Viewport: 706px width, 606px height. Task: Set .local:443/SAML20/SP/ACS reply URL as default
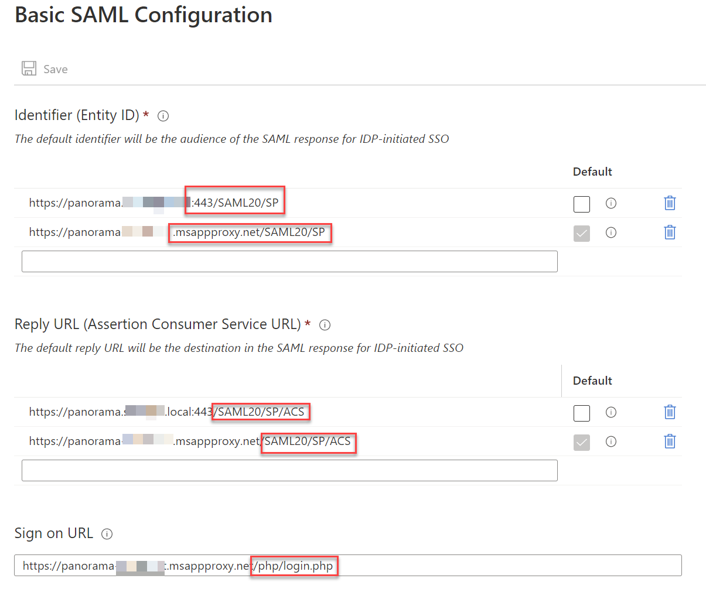[x=582, y=413]
